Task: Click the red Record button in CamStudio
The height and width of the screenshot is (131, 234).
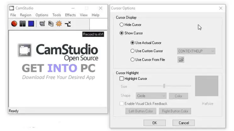Action: (x=14, y=24)
